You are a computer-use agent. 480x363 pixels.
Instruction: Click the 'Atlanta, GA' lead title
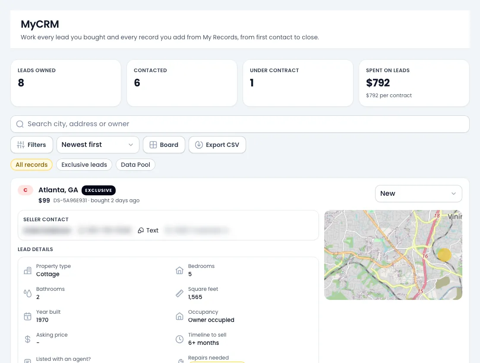click(58, 190)
